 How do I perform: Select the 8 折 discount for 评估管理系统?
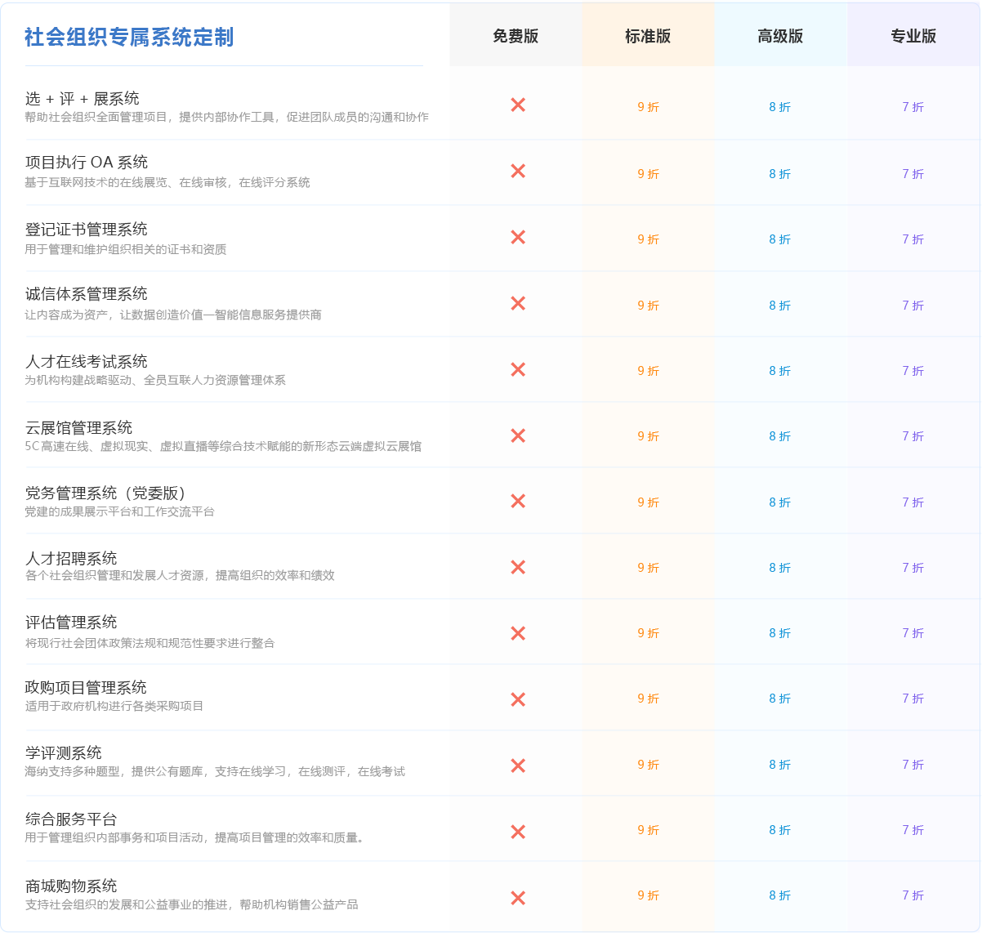[780, 632]
